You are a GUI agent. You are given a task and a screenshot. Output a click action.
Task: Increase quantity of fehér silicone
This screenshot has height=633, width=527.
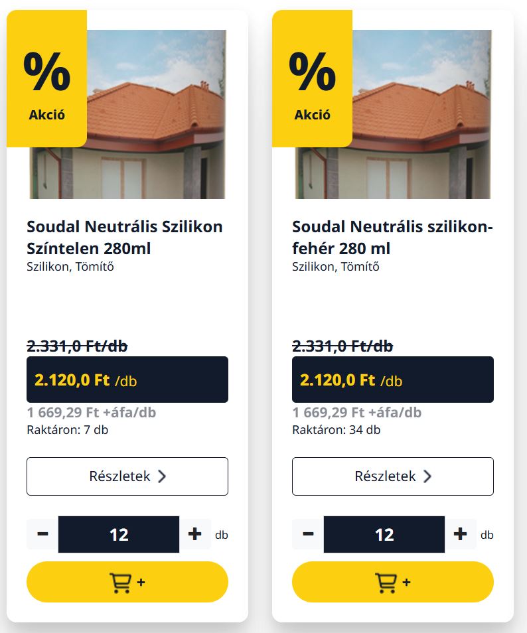coord(461,534)
